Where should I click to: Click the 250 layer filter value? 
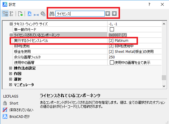[x=112, y=57]
